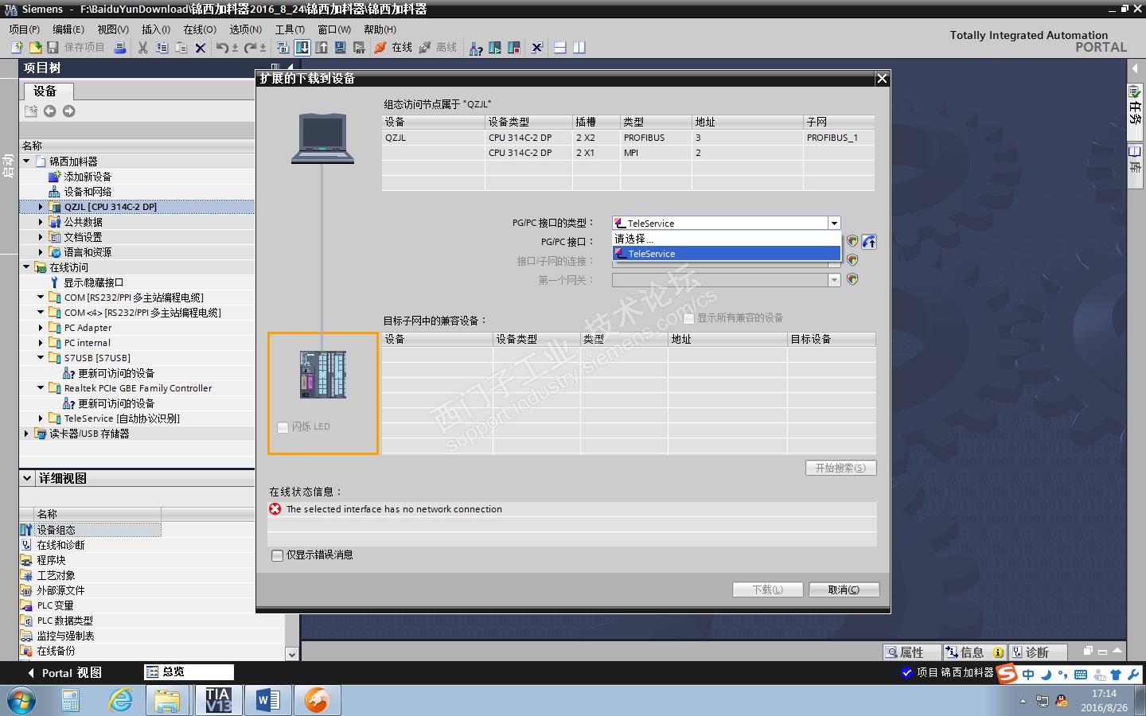This screenshot has height=716, width=1146.
Task: Open Word from the taskbar
Action: (267, 700)
